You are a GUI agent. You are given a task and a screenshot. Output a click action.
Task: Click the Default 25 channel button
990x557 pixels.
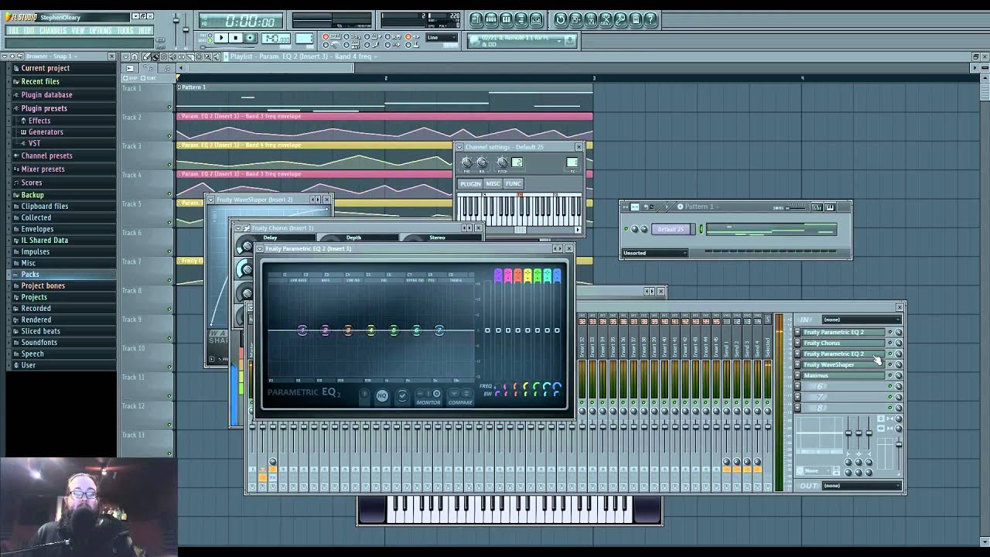[671, 229]
